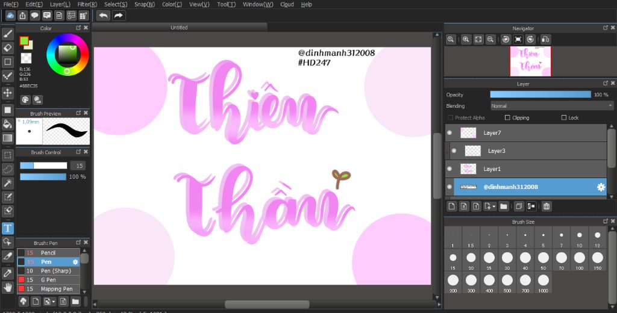
Task: Enable the Lock checkbox
Action: click(564, 117)
